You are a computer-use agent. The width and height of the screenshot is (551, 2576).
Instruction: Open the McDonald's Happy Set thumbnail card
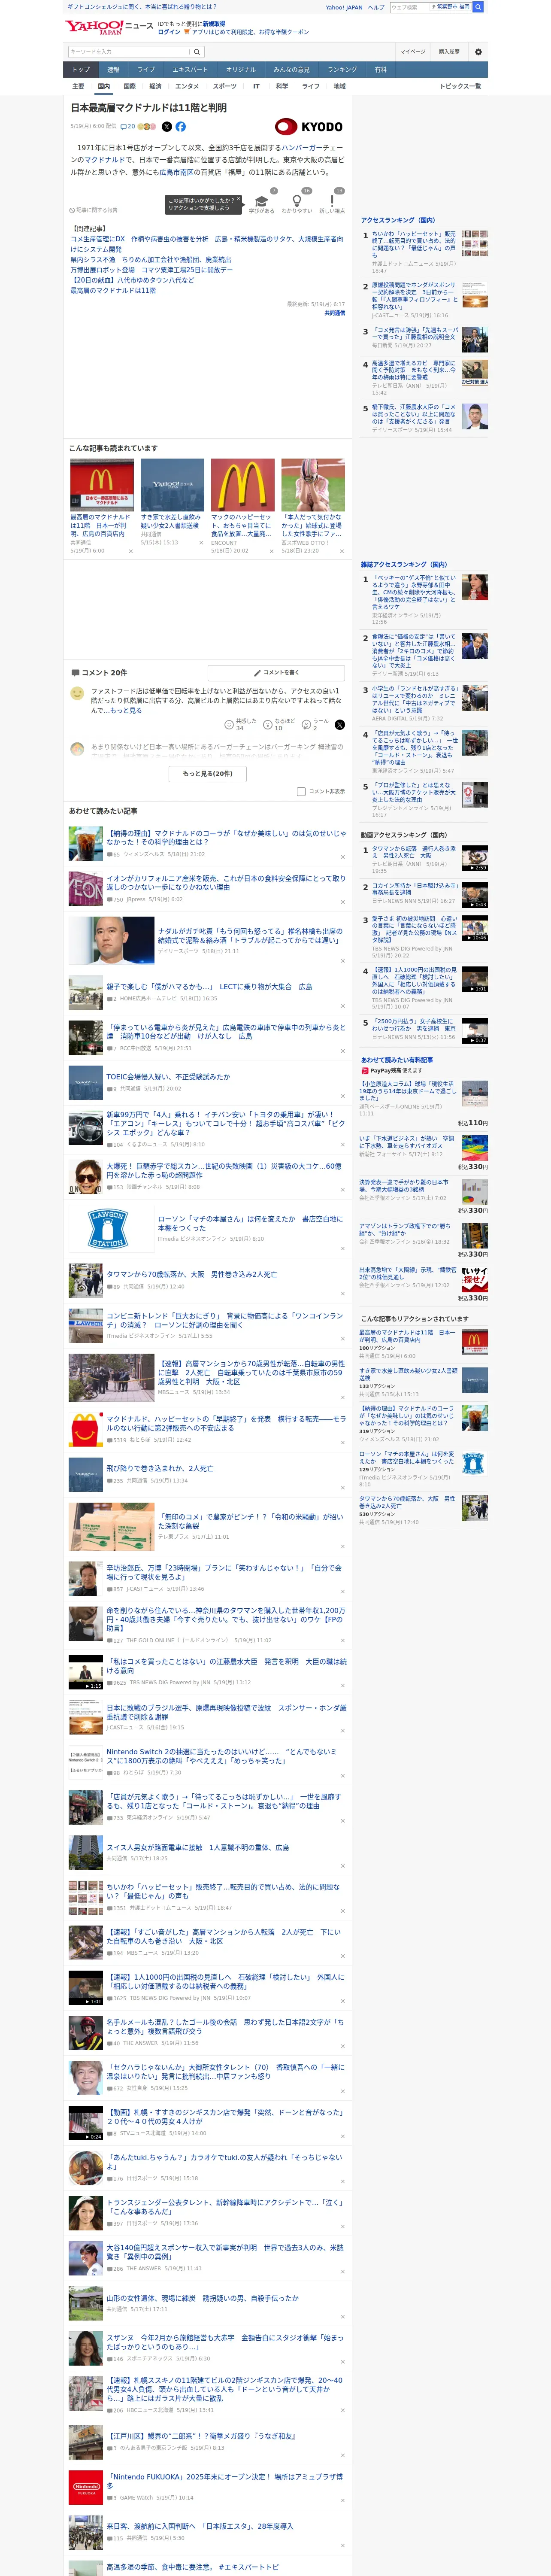242,485
